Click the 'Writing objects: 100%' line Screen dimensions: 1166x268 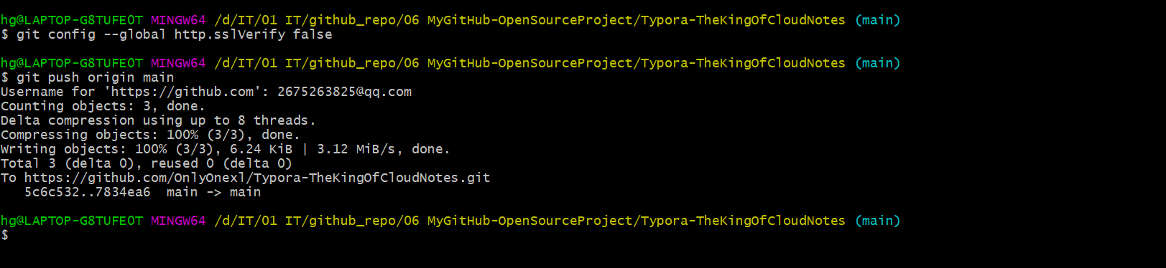(225, 149)
